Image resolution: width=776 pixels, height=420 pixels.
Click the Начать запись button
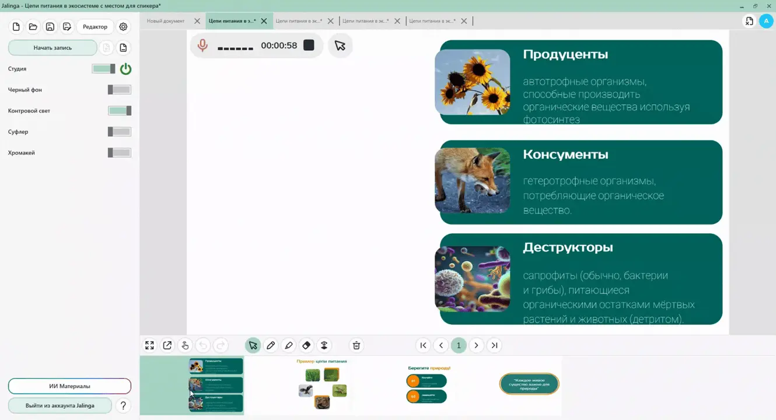(x=53, y=48)
